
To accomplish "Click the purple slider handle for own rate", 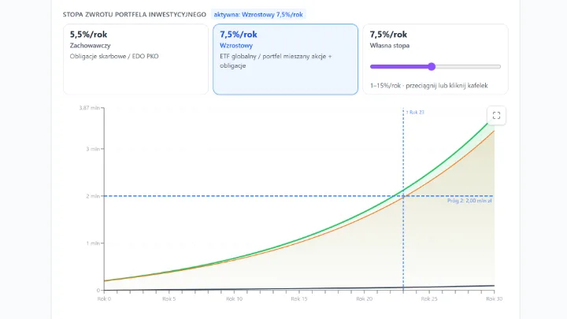I will point(432,66).
